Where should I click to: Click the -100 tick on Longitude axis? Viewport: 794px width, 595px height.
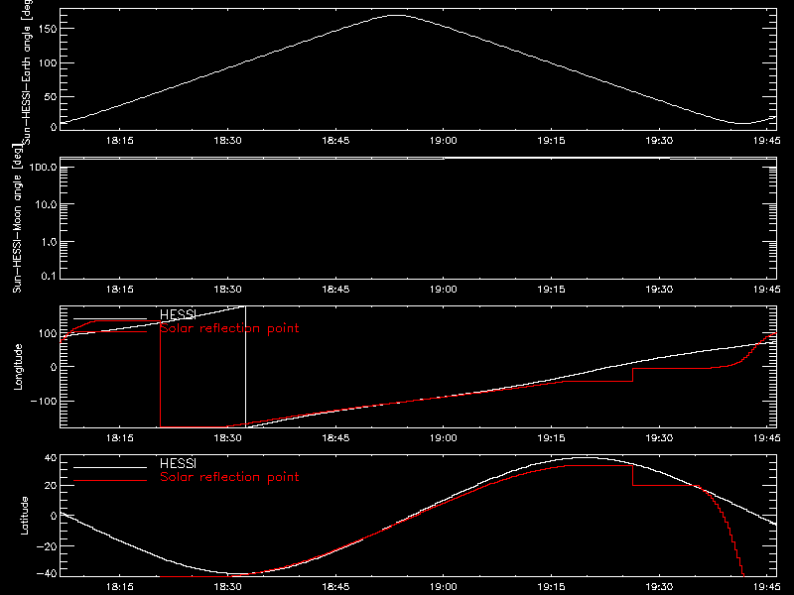[x=44, y=401]
